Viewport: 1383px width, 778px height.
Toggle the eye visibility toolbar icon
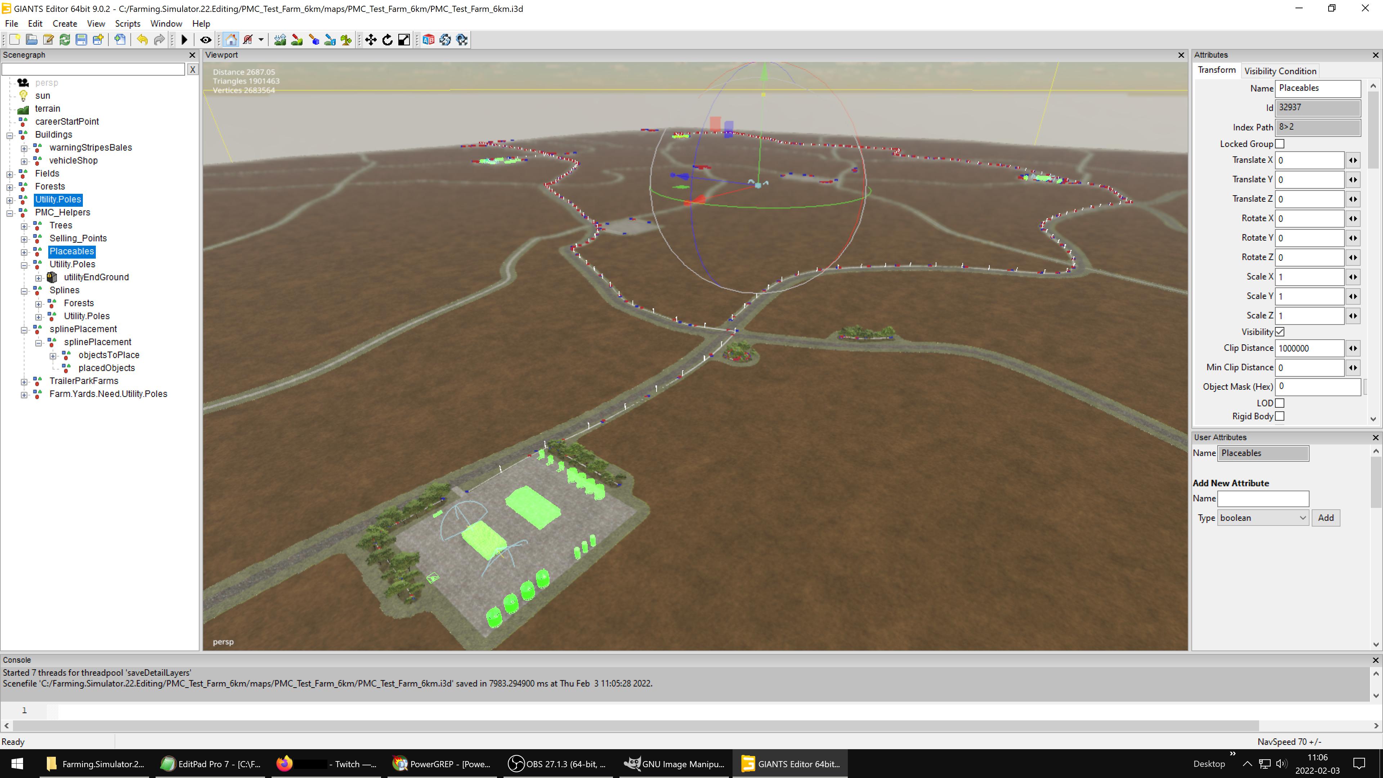tap(206, 40)
